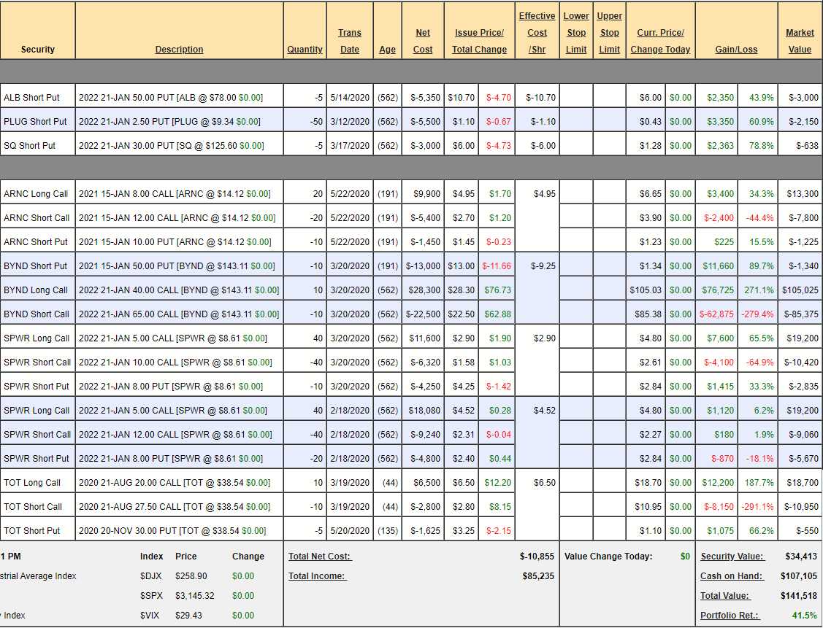The image size is (823, 628).
Task: Sort by the Net Cost header
Action: click(x=423, y=41)
